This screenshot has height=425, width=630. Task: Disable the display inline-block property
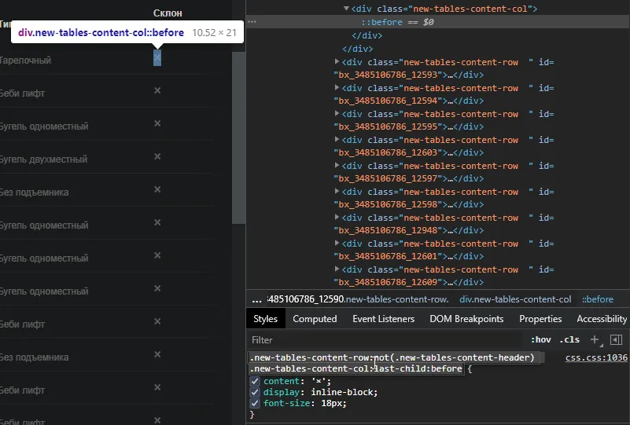point(255,392)
